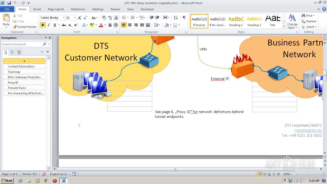The width and height of the screenshot is (327, 184).
Task: Apply subscript formatting
Action: [70, 25]
